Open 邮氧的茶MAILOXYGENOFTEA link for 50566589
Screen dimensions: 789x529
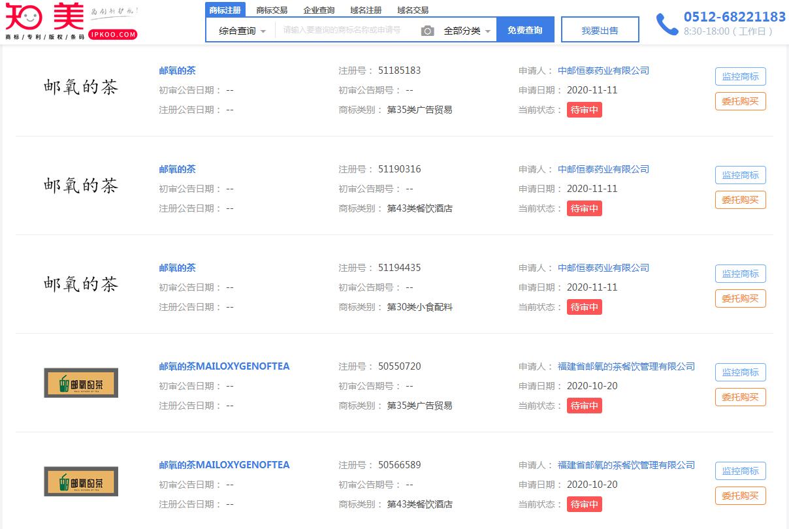point(224,465)
